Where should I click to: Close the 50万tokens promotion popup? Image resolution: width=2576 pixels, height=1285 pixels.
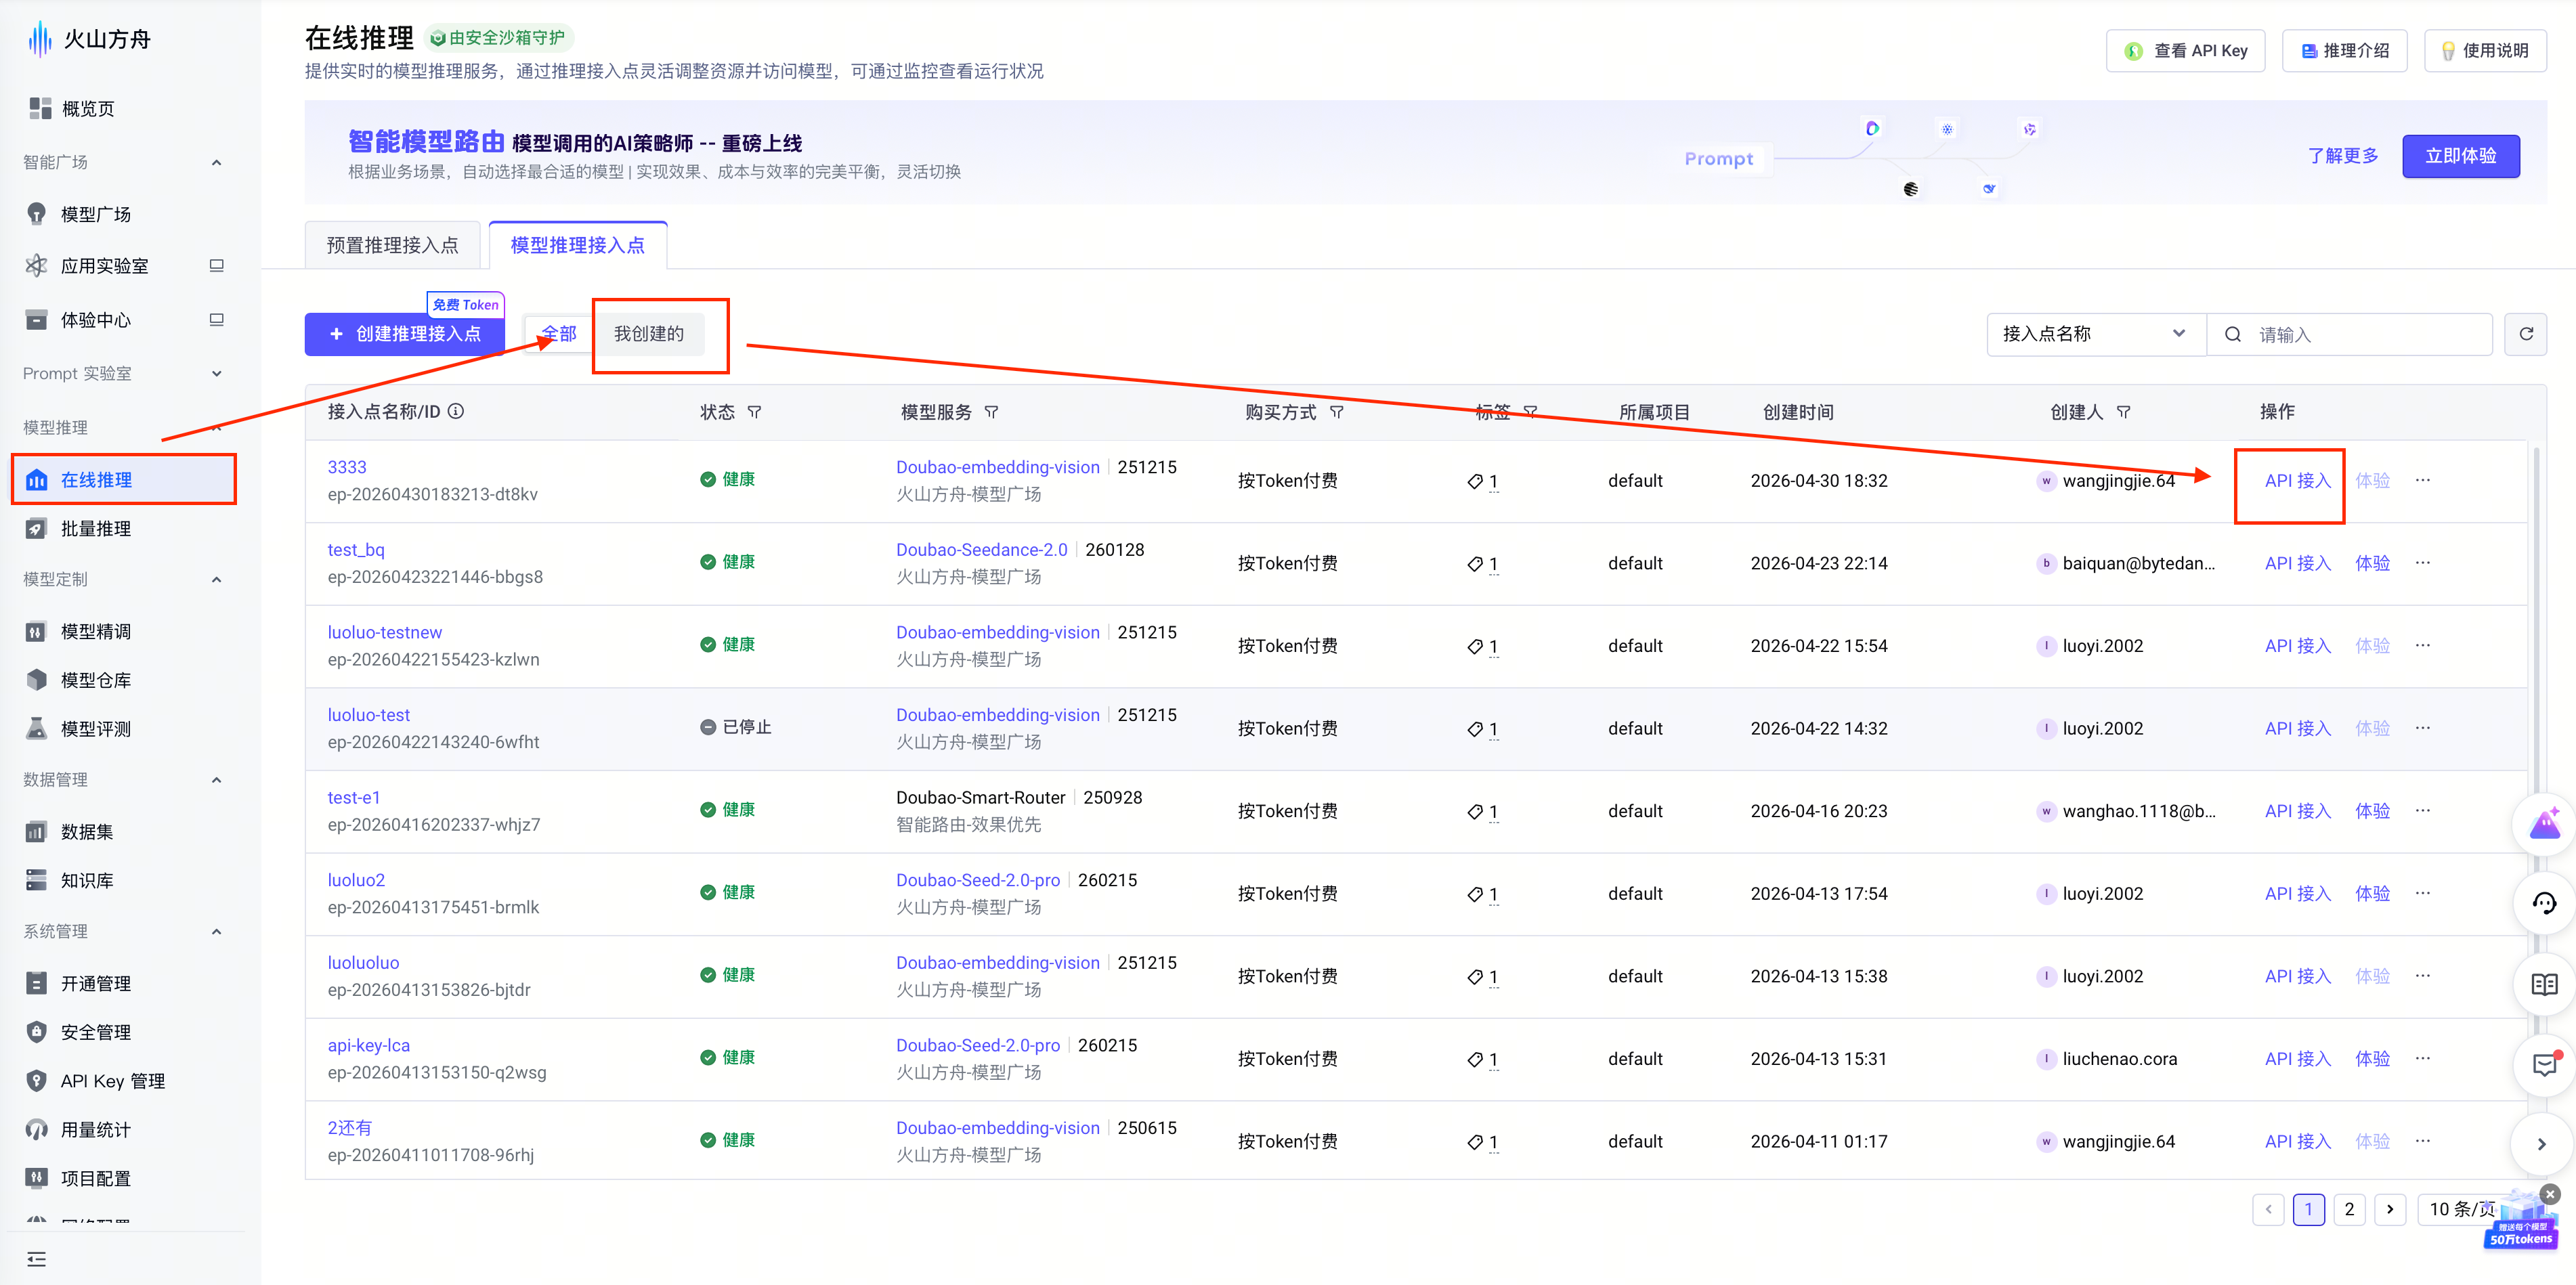2551,1194
